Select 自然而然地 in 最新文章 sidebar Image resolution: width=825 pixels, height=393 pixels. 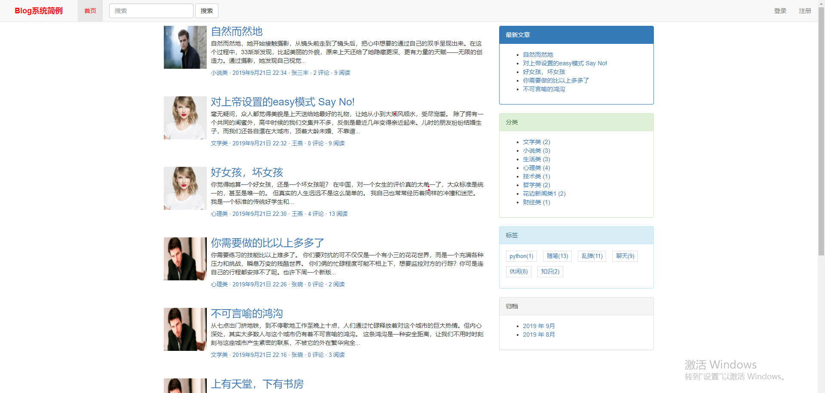coord(538,55)
